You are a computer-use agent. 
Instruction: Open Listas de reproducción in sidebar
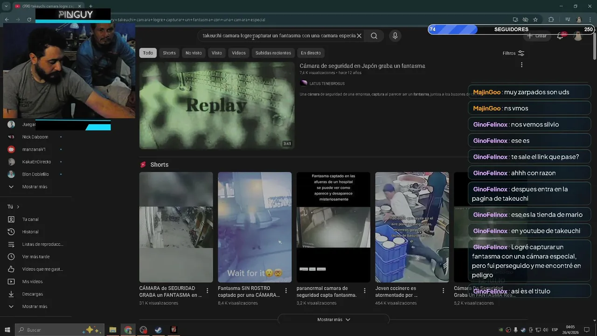click(35, 244)
